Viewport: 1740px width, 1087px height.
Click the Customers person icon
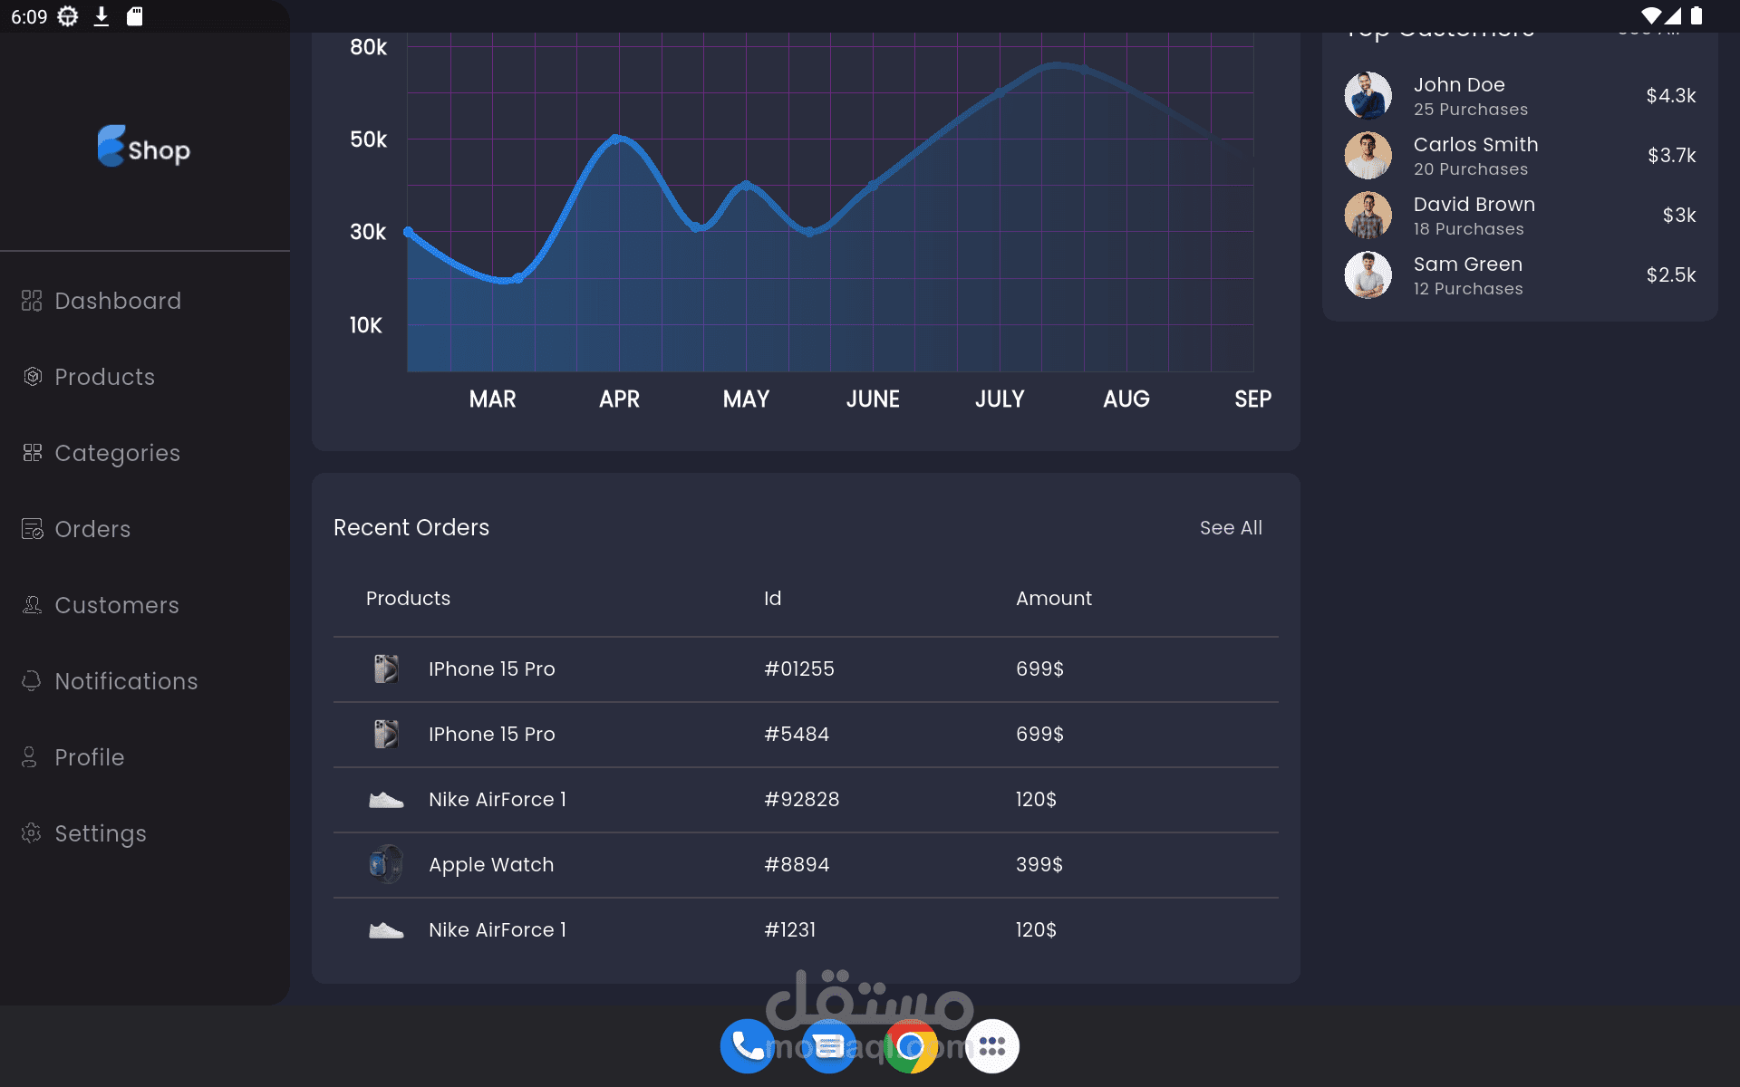[x=33, y=605]
